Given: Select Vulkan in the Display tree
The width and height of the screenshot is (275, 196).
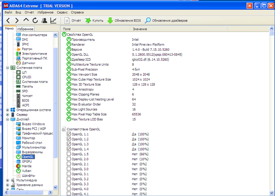Looking at the screenshot, I should click(27, 171).
